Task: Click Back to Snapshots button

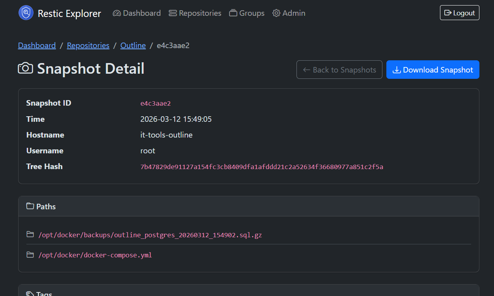Action: (x=339, y=69)
